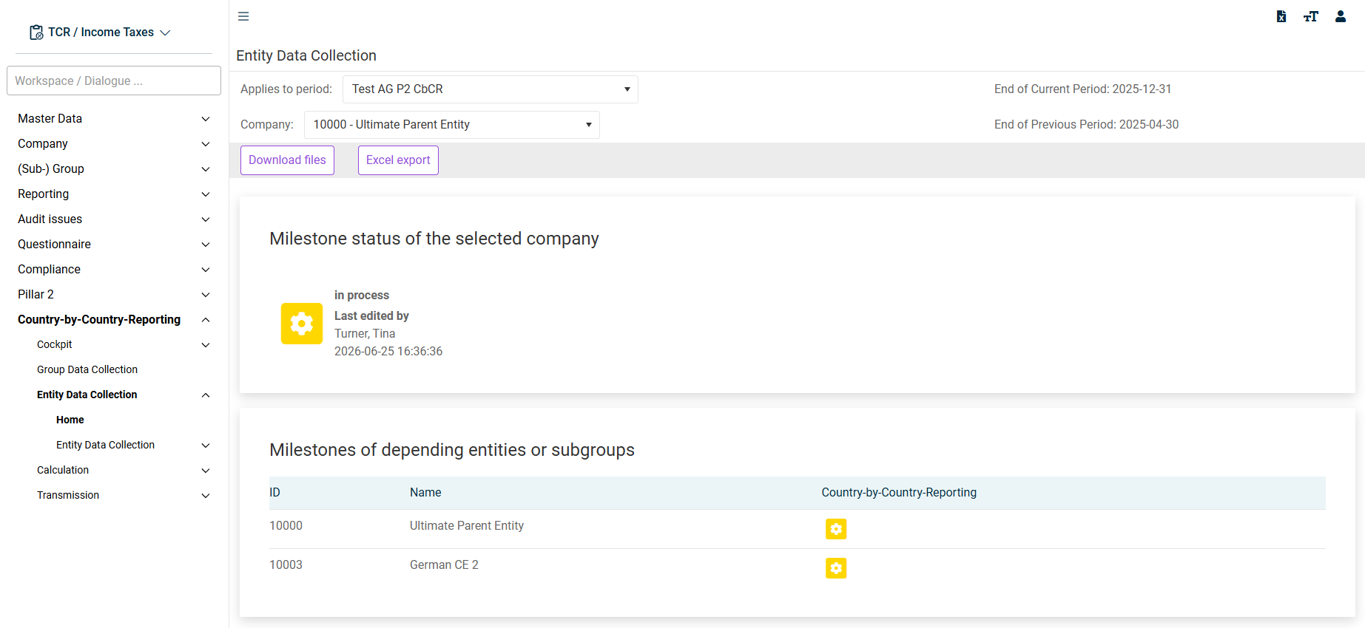Expand the Cockpit submenu
The width and height of the screenshot is (1365, 628).
coord(124,345)
